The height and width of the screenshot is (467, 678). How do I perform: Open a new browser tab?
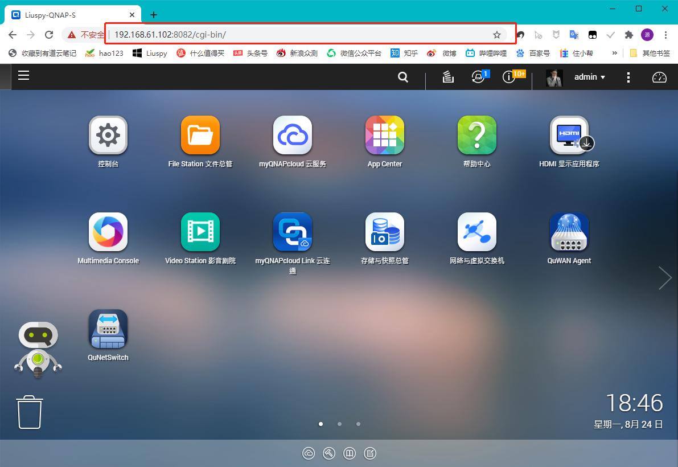pyautogui.click(x=154, y=15)
